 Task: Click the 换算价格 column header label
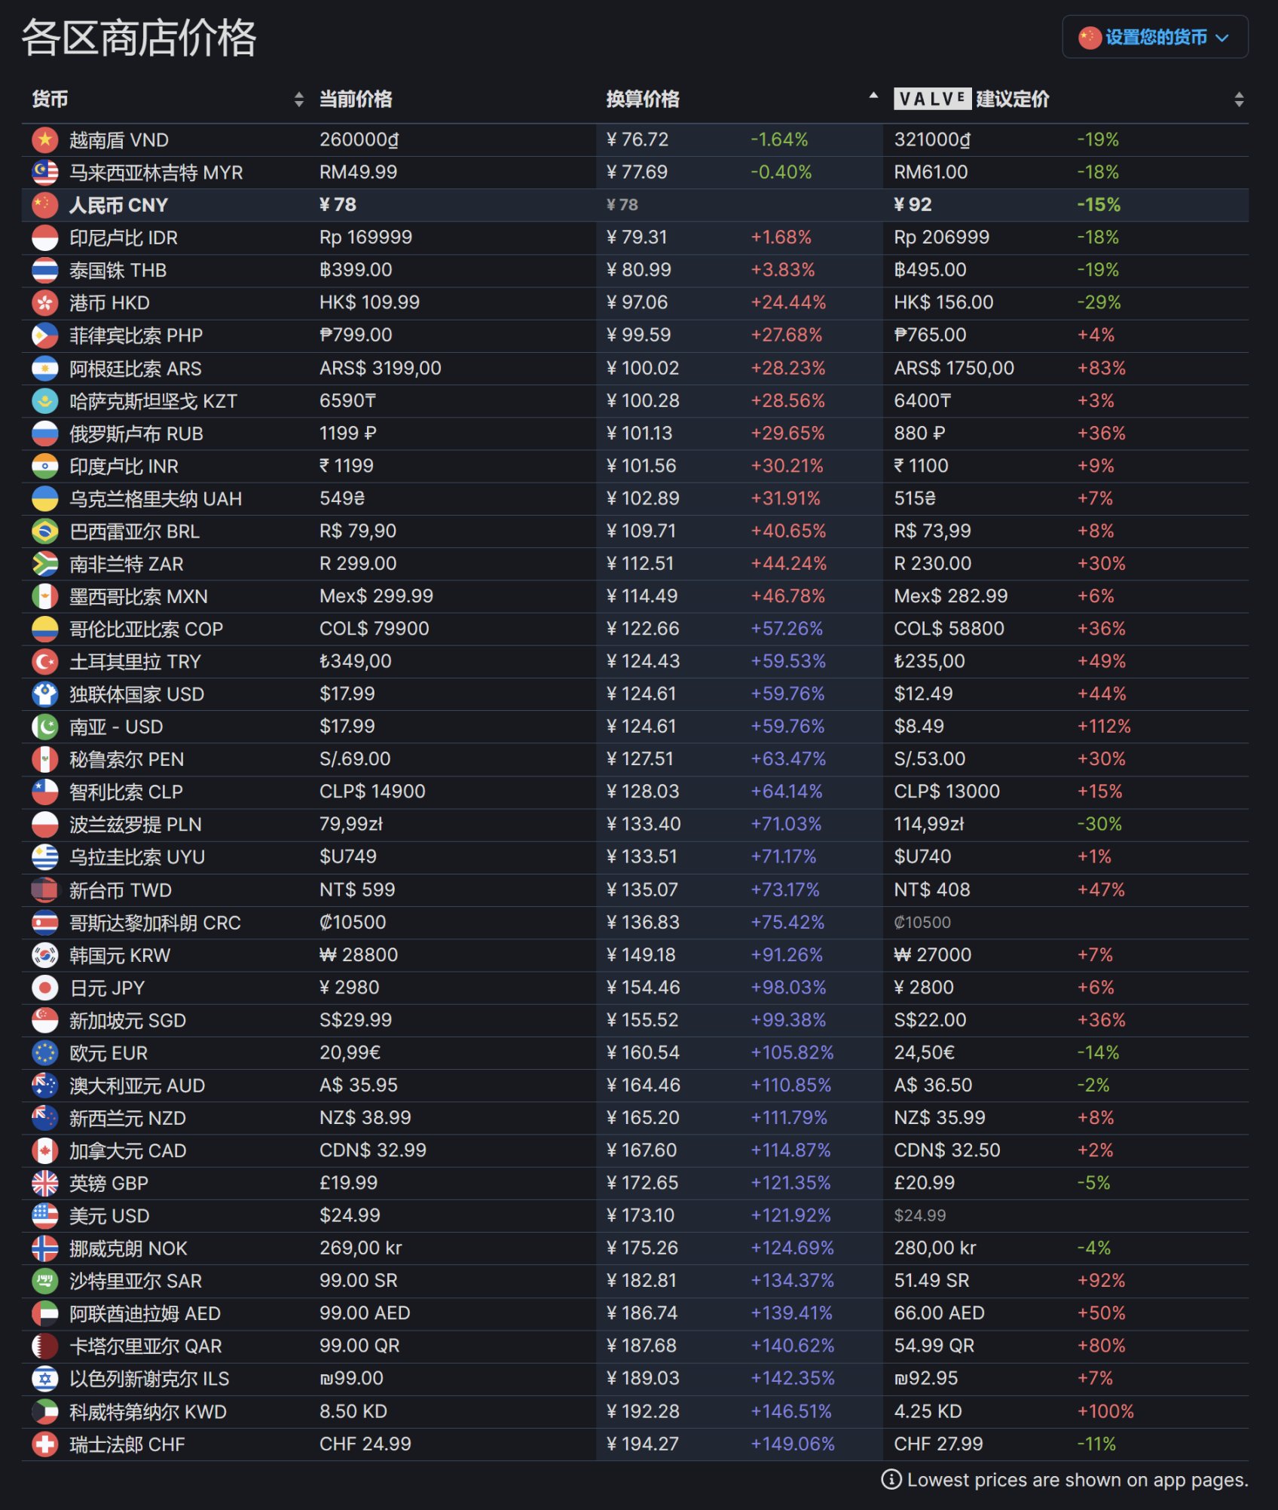(643, 100)
